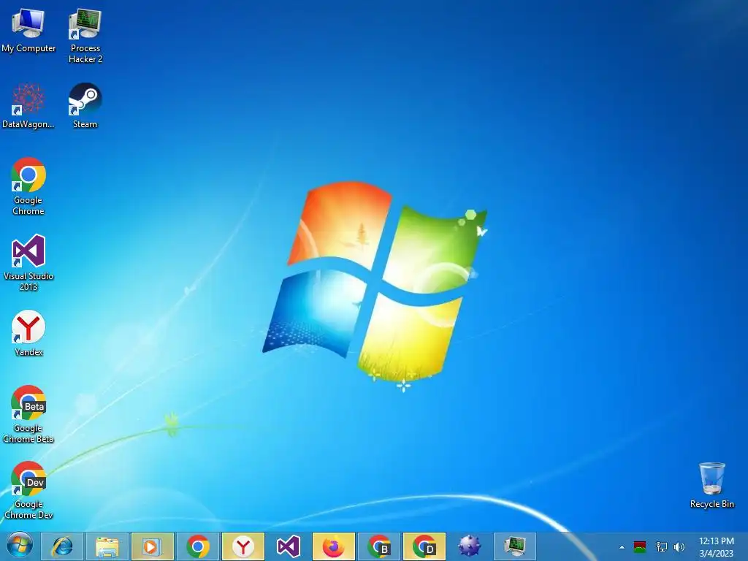Viewport: 748px width, 561px height.
Task: Select the Process Hacker 2 desktop shortcut
Action: point(85,36)
